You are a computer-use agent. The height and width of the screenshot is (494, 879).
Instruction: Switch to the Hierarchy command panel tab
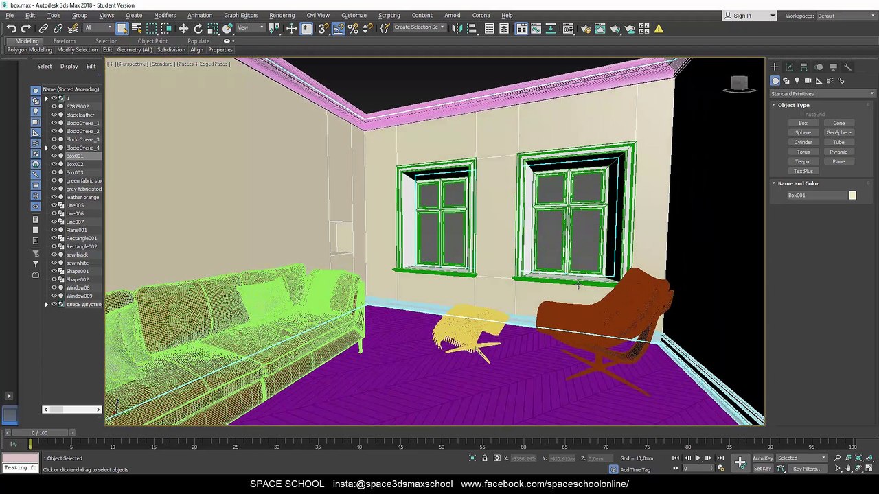coord(804,67)
